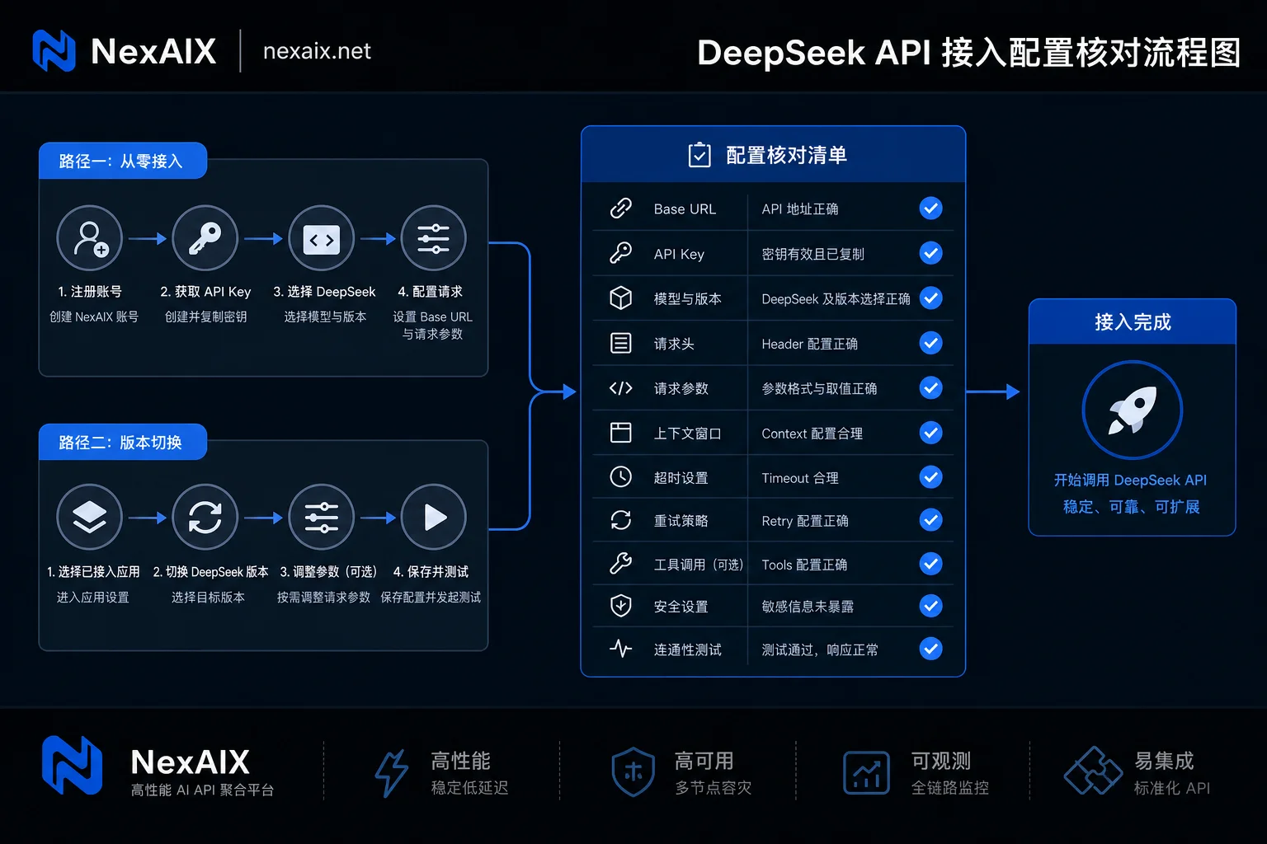
Task: Click the key icon in the API Key row
Action: click(621, 253)
